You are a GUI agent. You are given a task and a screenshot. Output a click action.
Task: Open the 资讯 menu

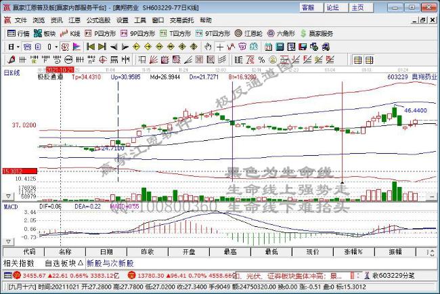point(56,20)
